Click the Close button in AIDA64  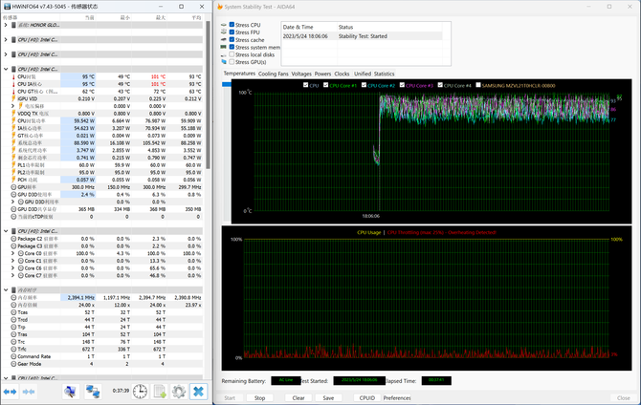(623, 397)
